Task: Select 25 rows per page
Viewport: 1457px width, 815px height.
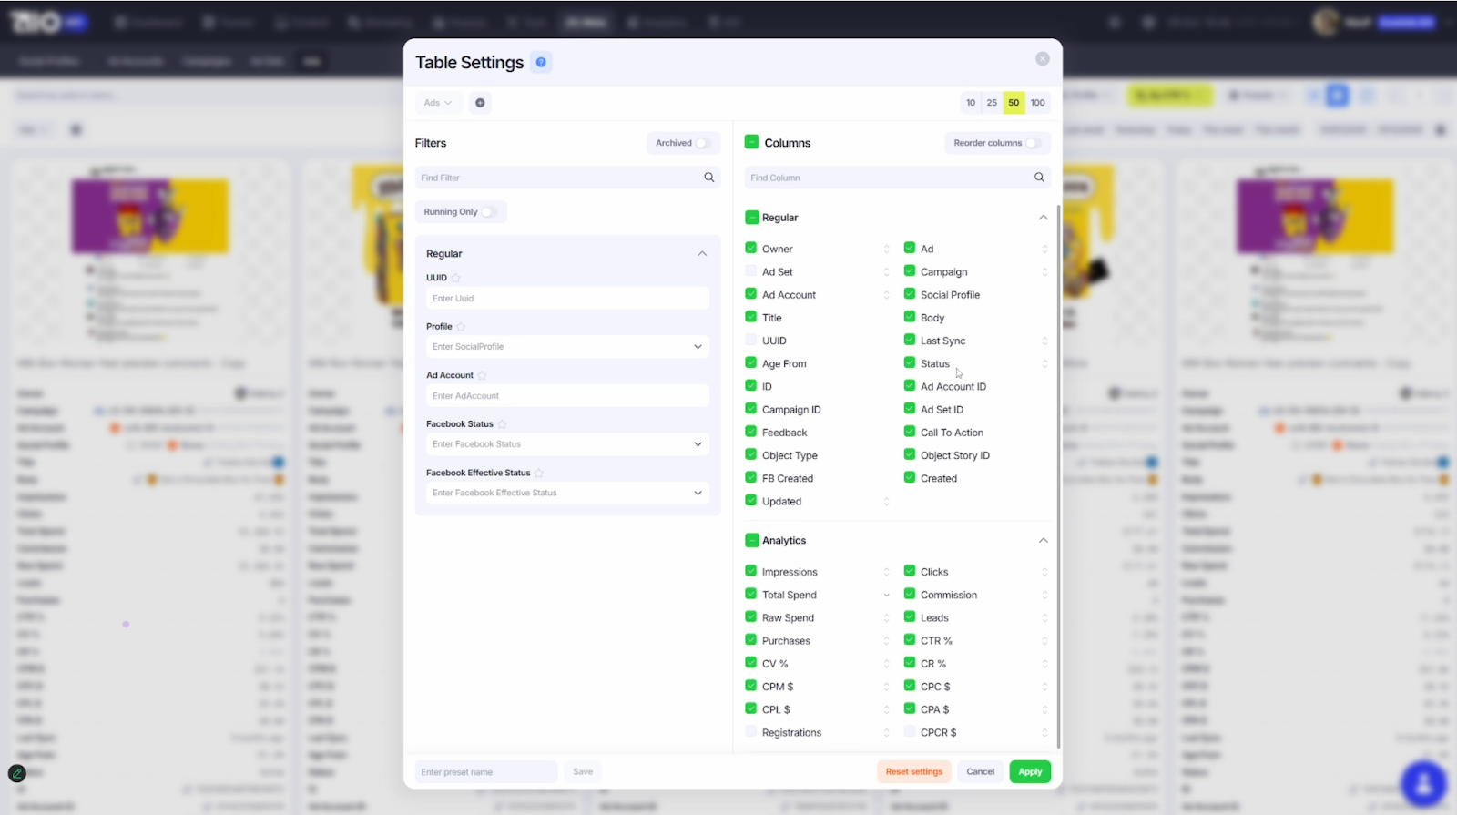Action: [x=992, y=103]
